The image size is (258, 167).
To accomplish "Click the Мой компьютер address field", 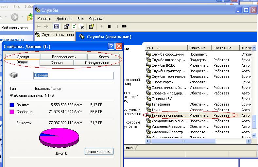I will 16,28.
